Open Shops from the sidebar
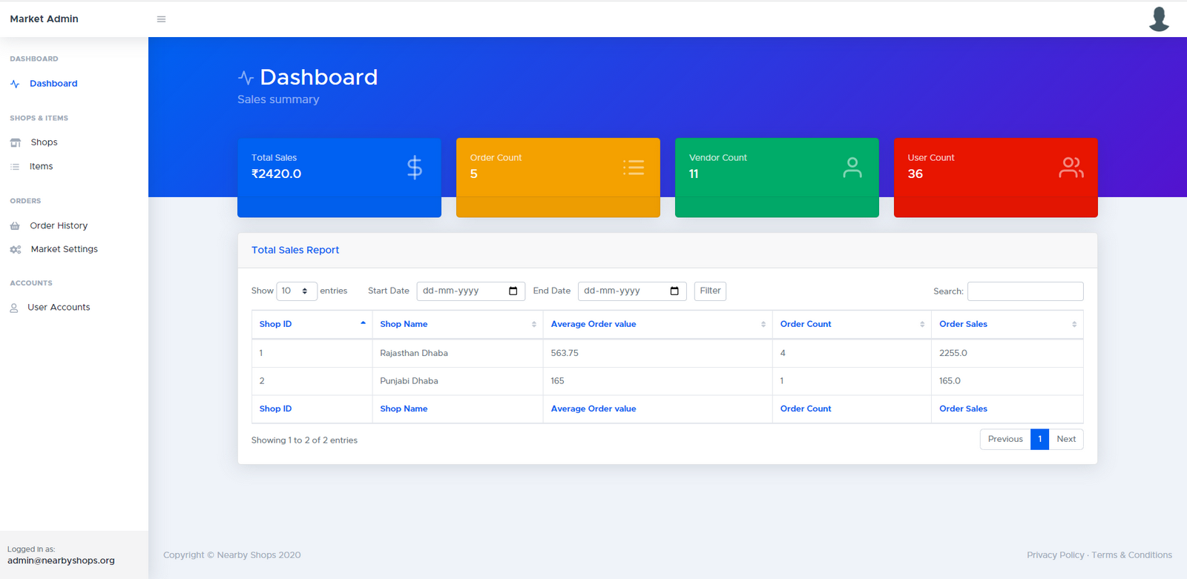Viewport: 1187px width, 579px height. (x=44, y=142)
